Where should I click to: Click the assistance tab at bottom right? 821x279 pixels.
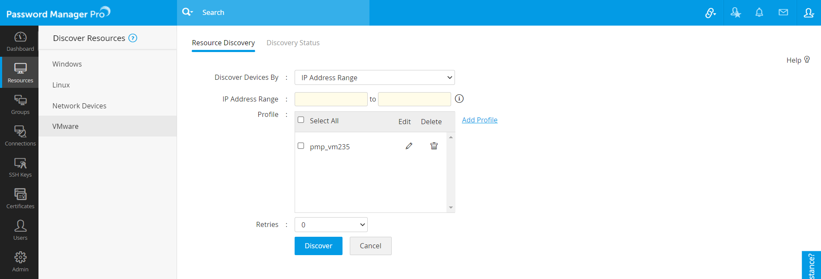(x=811, y=265)
